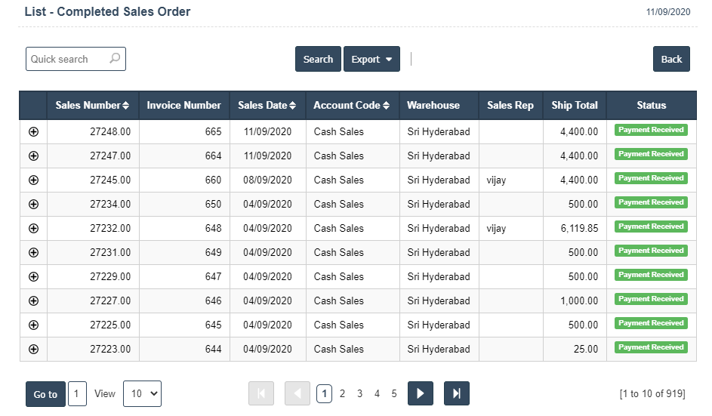Click the Go to button
712x416 pixels.
[x=45, y=394]
